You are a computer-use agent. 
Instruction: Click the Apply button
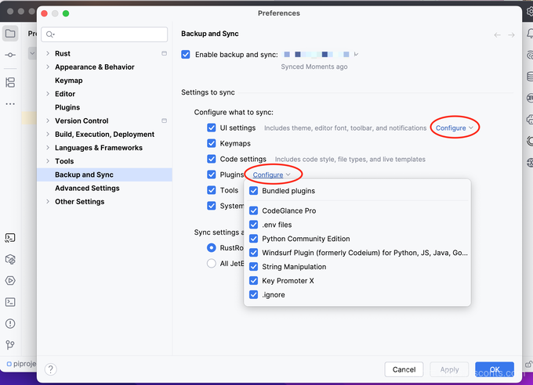click(449, 369)
